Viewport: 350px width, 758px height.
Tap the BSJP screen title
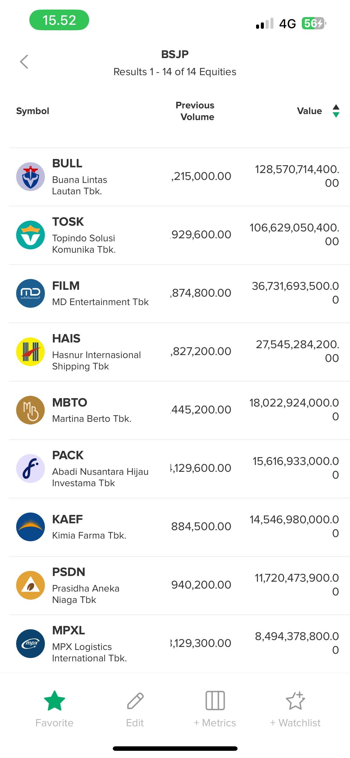tap(175, 54)
